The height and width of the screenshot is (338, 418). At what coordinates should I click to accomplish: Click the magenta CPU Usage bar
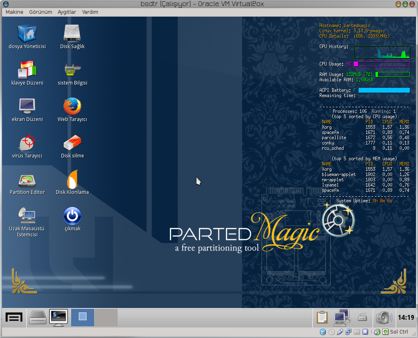[382, 64]
